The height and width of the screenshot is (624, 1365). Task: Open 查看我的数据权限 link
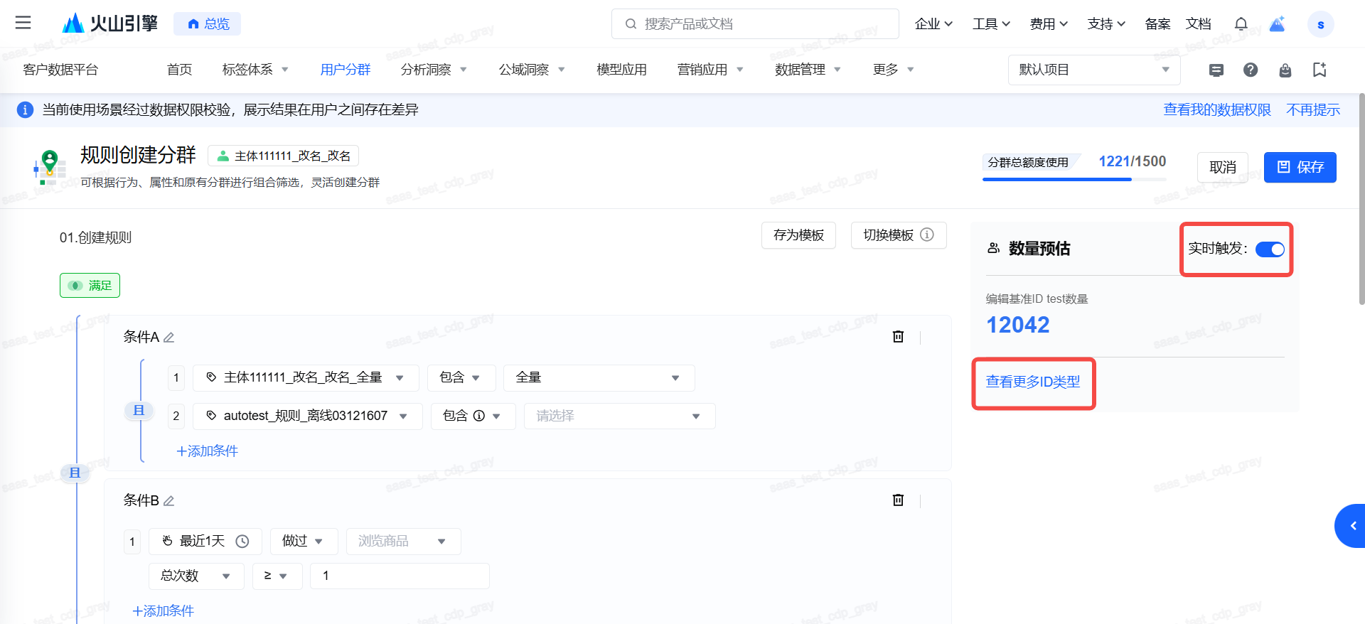[x=1216, y=110]
